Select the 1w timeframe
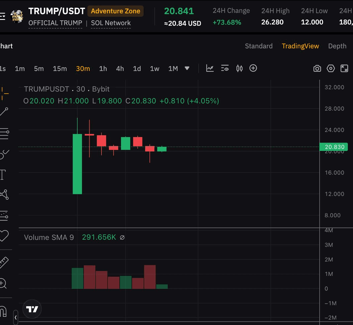353x325 pixels. pyautogui.click(x=155, y=69)
